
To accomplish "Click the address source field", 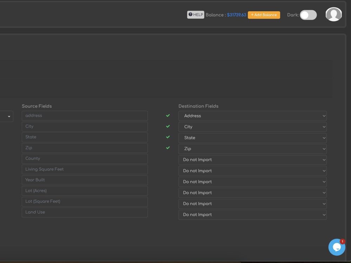I will pos(85,116).
